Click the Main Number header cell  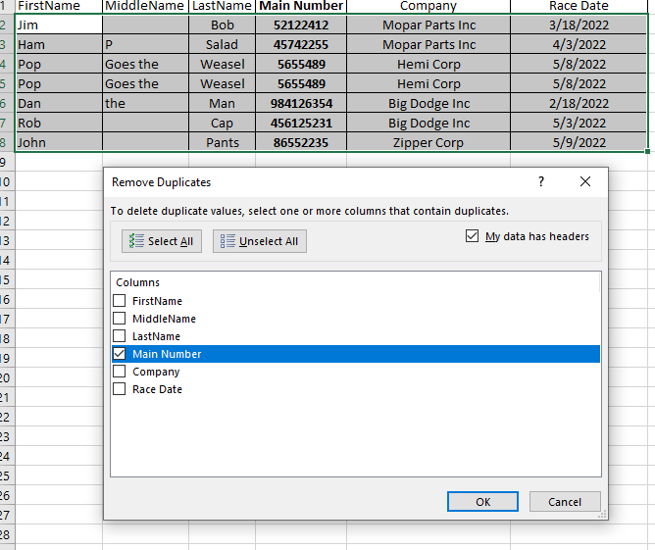300,6
